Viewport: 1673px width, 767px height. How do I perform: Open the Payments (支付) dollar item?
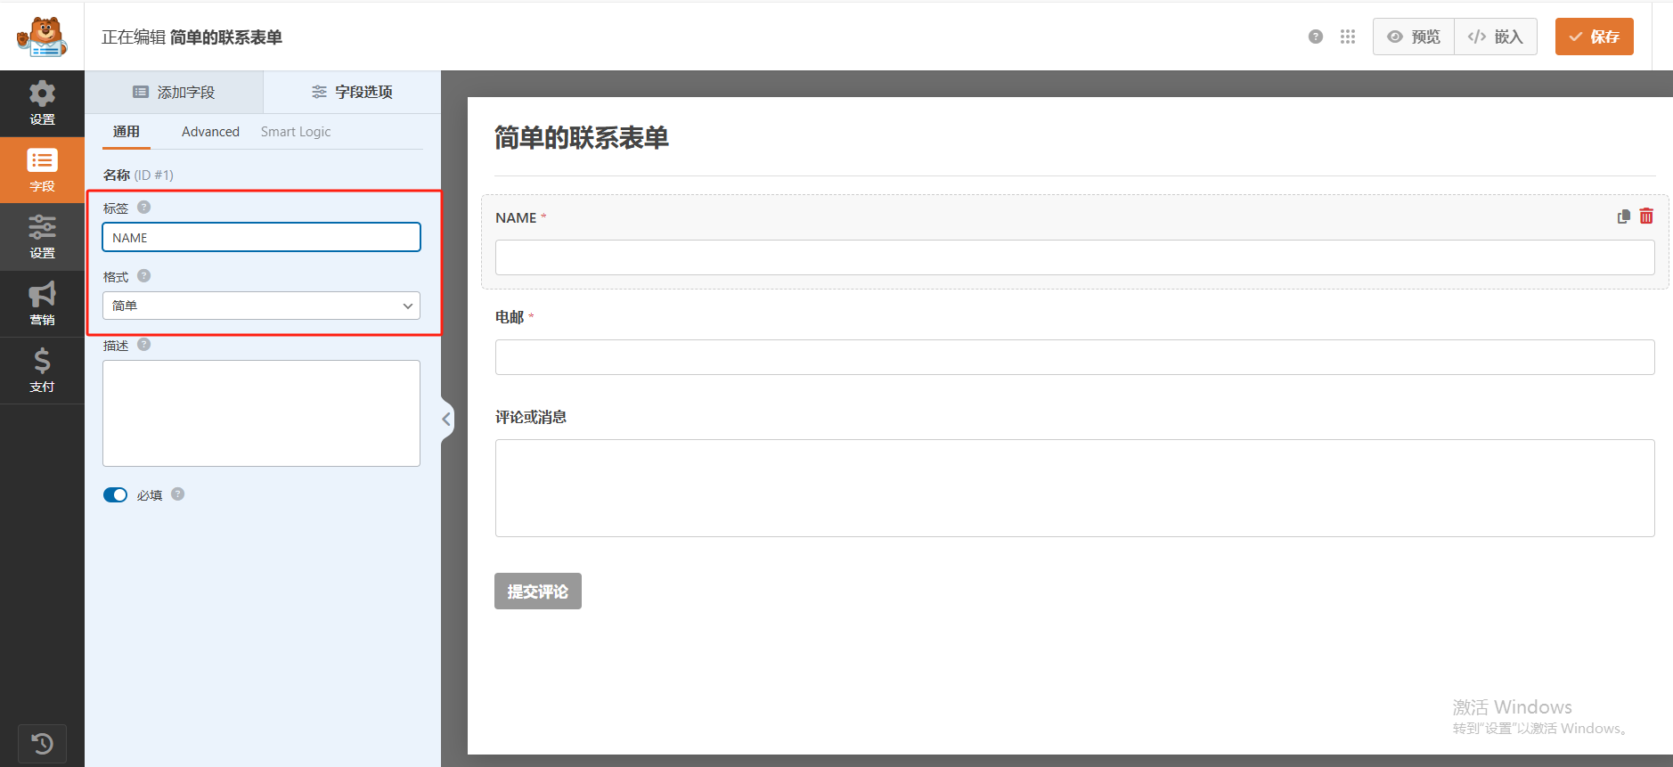pyautogui.click(x=42, y=371)
